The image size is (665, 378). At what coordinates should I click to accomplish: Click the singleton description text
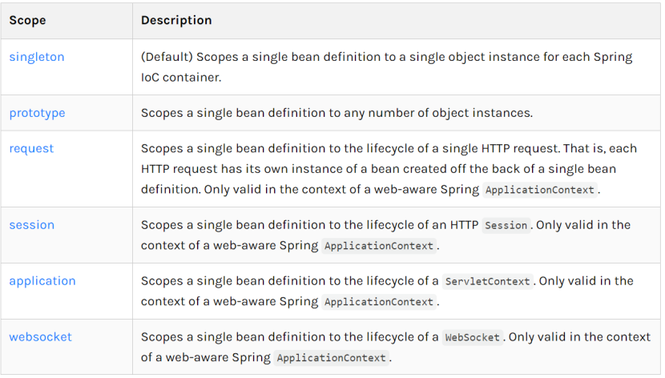[387, 67]
